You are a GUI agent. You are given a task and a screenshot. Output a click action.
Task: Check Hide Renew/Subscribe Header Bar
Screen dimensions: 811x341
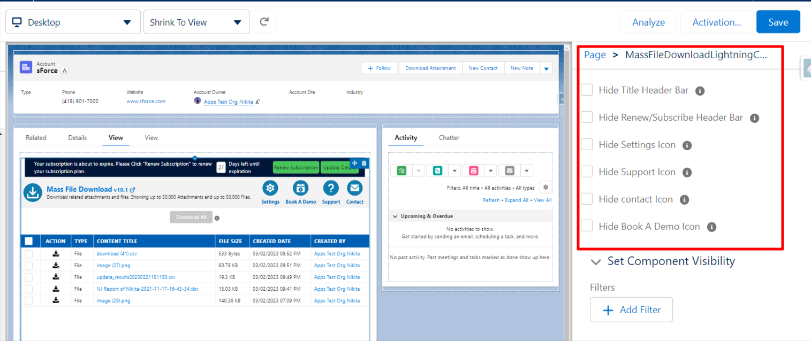point(587,117)
